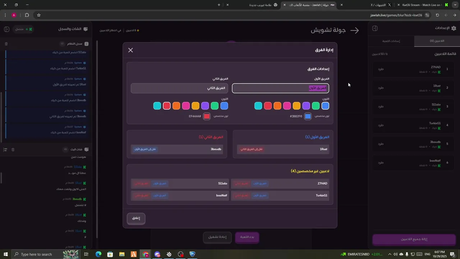
Task: Click the back arrow next to جولة تشويش
Action: (355, 31)
